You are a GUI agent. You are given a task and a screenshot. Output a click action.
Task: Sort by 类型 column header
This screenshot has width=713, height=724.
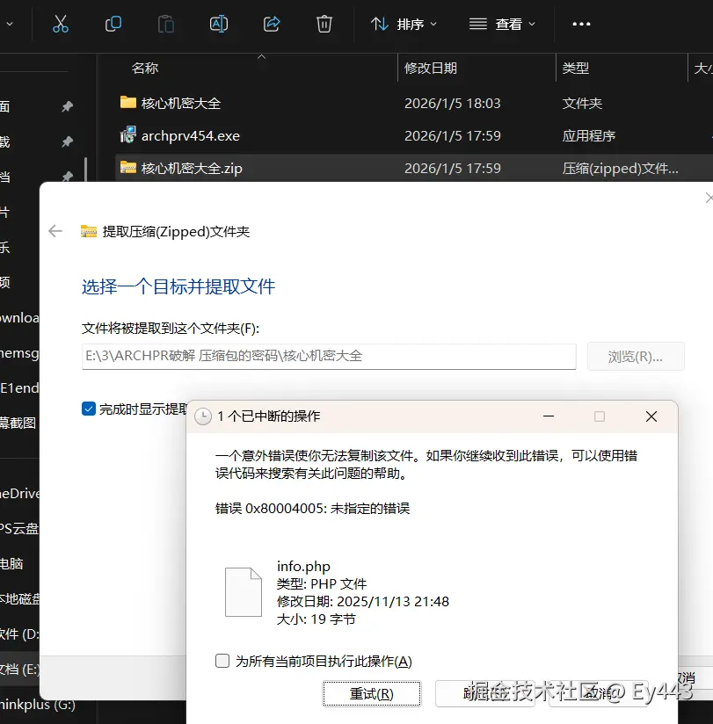(x=576, y=69)
